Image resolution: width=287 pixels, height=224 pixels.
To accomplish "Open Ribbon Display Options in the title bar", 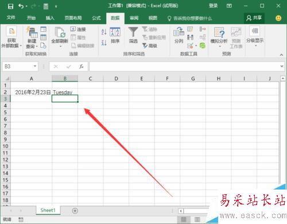I will pos(229,6).
